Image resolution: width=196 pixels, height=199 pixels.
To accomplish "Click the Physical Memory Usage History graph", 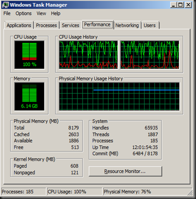I will 119,97.
